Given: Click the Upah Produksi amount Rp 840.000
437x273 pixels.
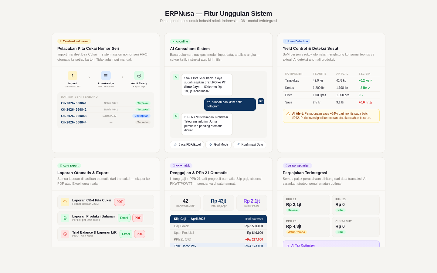Looking at the screenshot, I should pyautogui.click(x=255, y=233).
